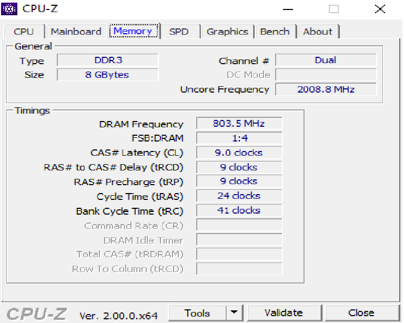Switch to the CPU tab

click(24, 32)
